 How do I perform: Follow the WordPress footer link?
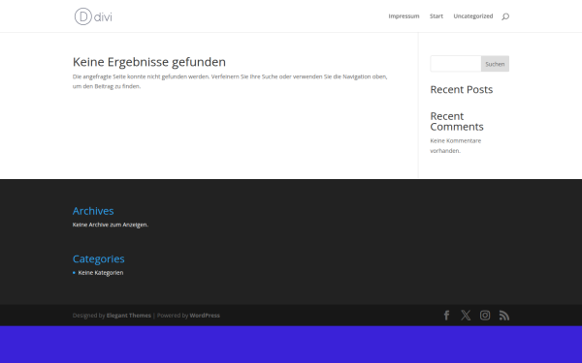pos(205,316)
